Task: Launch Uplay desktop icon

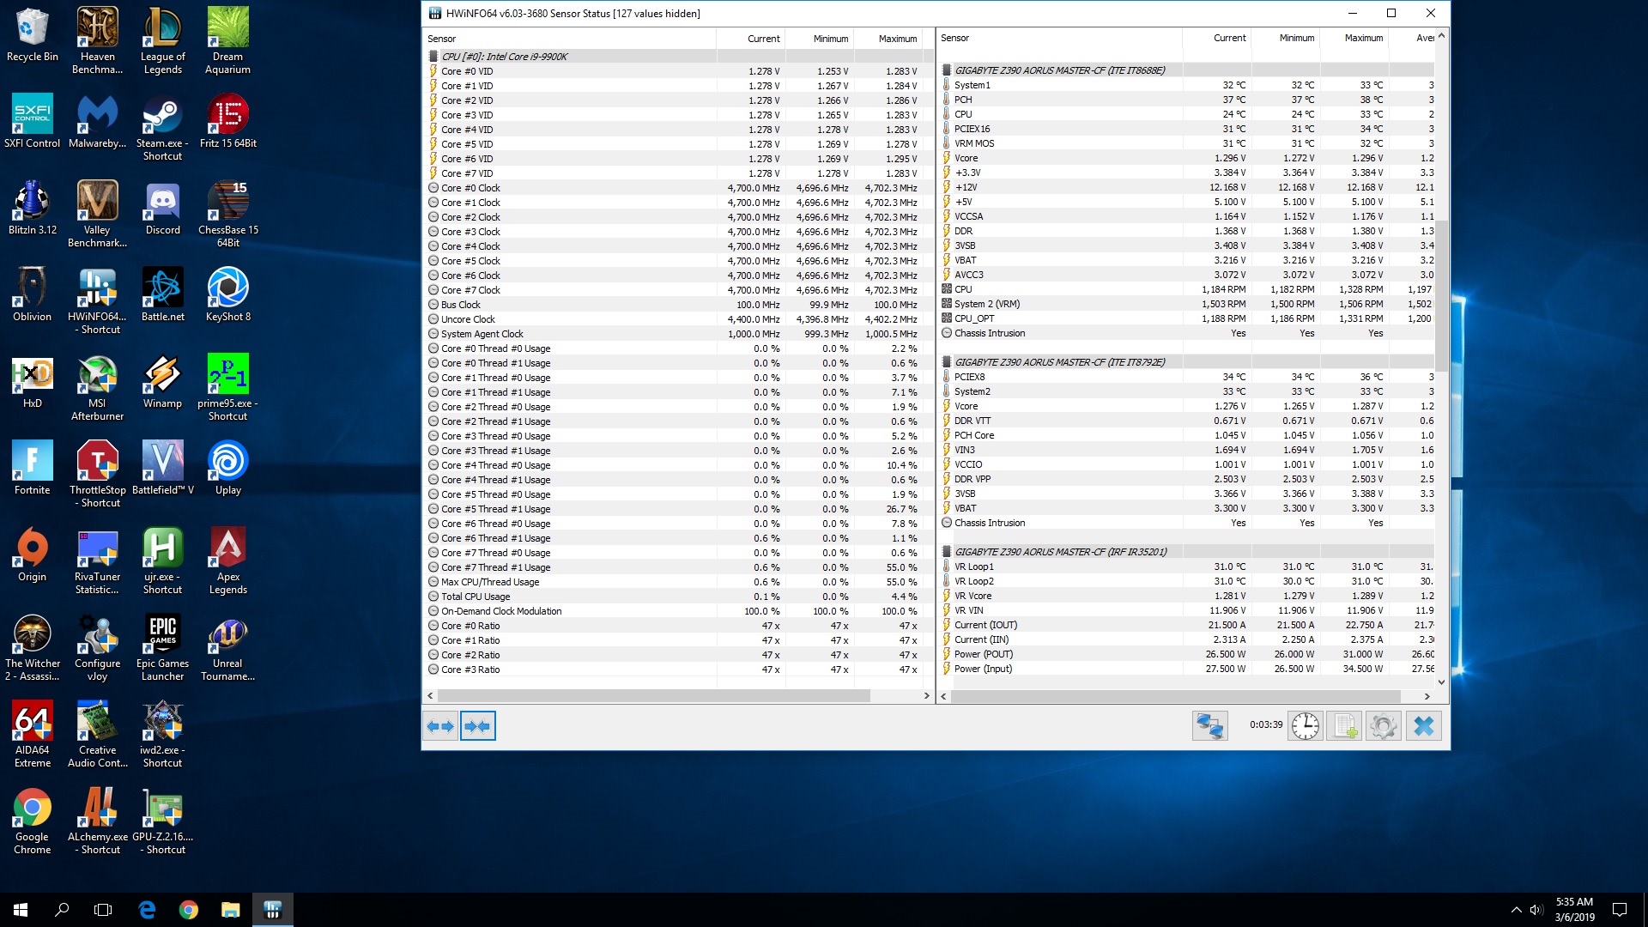Action: (228, 469)
